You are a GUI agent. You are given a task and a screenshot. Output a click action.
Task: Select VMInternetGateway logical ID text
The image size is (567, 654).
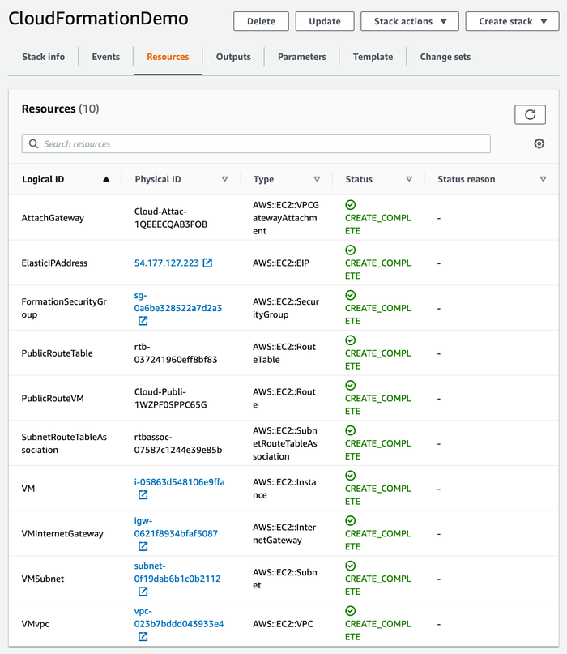coord(62,534)
